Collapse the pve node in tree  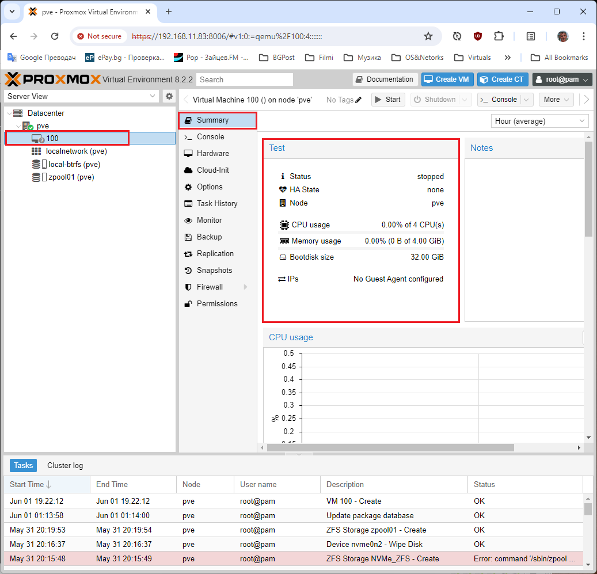pos(18,126)
